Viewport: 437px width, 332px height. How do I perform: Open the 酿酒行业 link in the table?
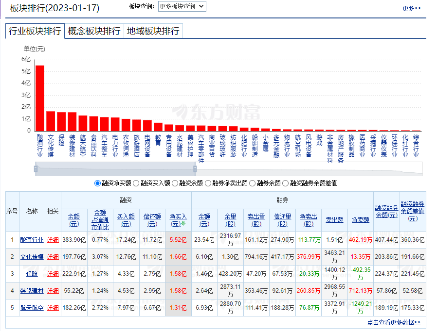pos(32,240)
